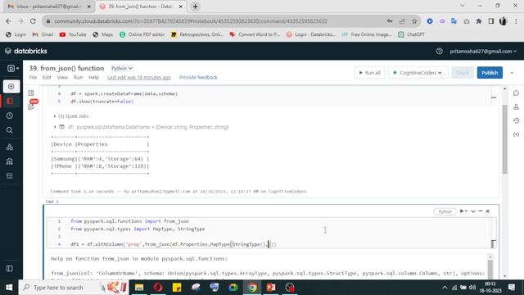Open the Revision history icon on right panel

coord(517,120)
